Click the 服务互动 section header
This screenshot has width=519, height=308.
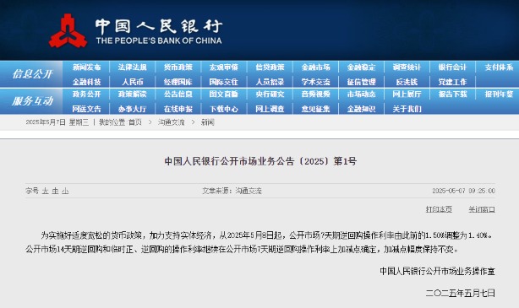(32, 101)
